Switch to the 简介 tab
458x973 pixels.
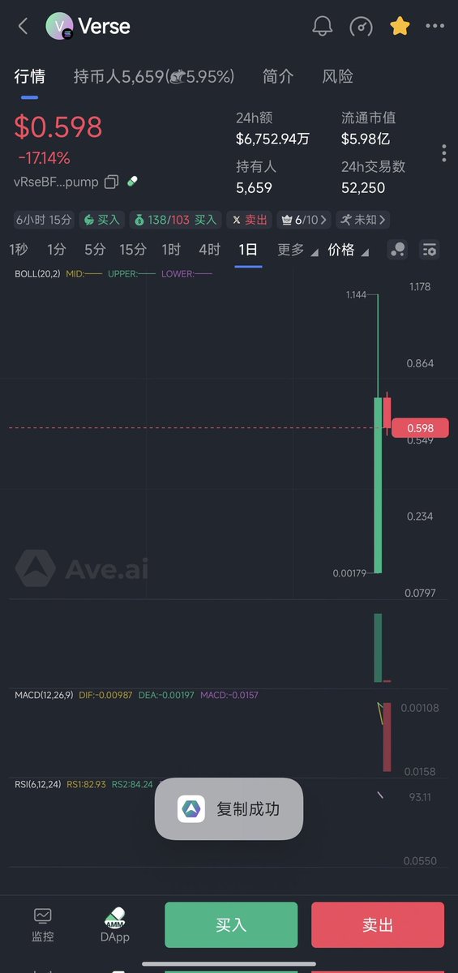[278, 76]
